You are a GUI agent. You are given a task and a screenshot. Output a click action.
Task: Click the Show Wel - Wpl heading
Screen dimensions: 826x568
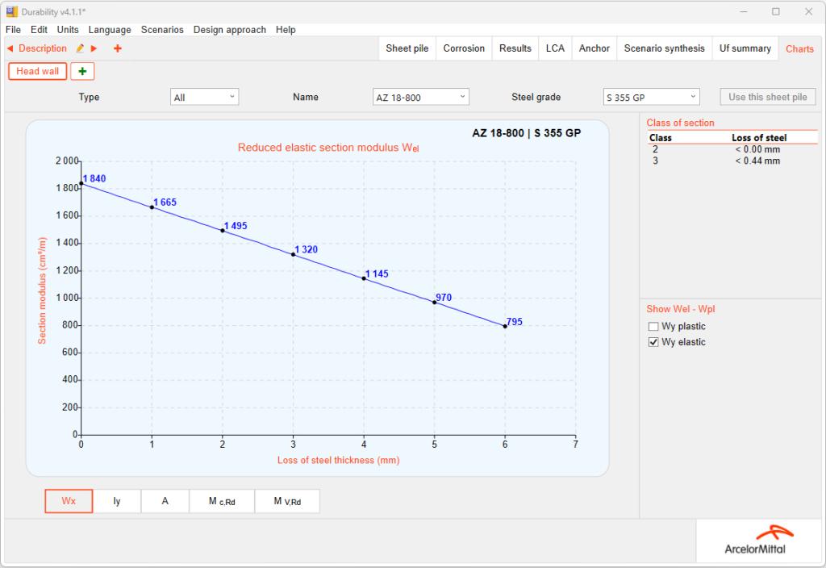coord(681,309)
